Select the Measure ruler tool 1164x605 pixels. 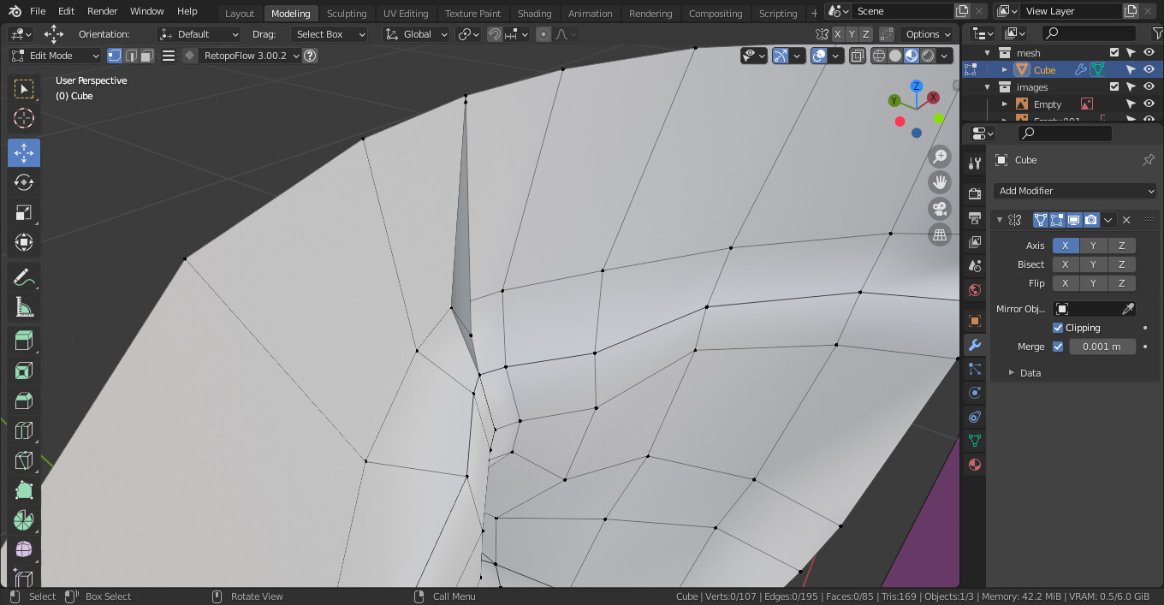(24, 306)
